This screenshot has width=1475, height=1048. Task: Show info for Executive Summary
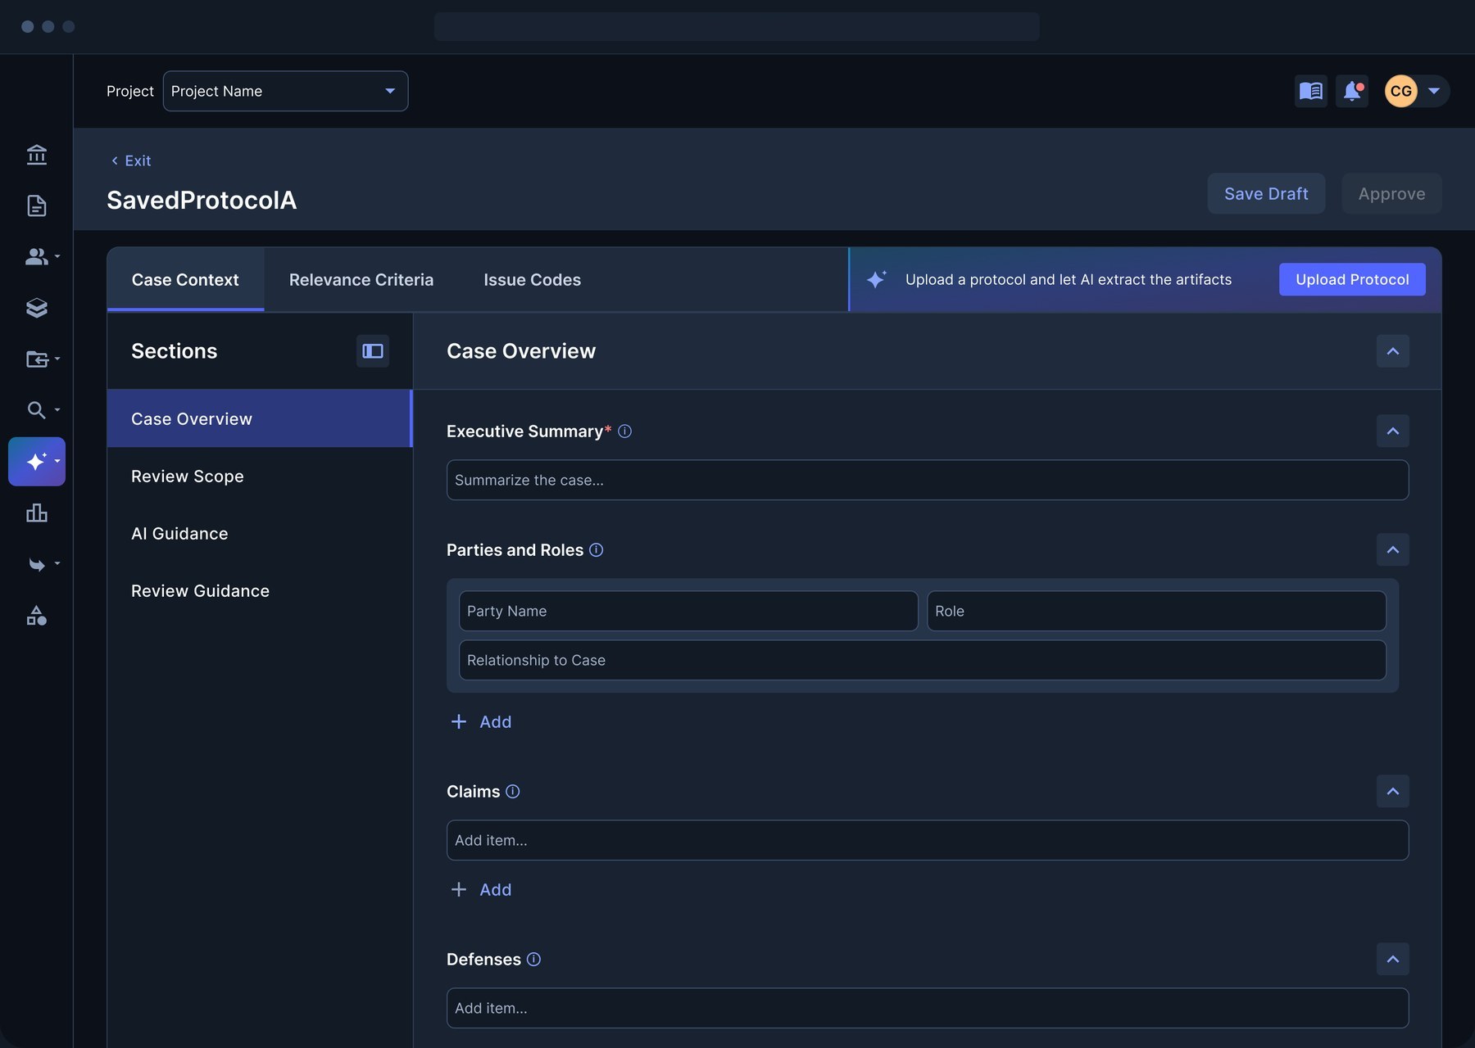click(x=624, y=431)
